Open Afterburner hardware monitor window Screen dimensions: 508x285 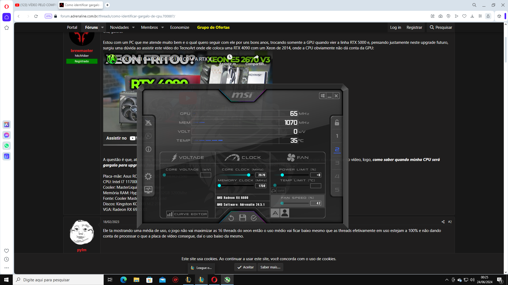(148, 189)
